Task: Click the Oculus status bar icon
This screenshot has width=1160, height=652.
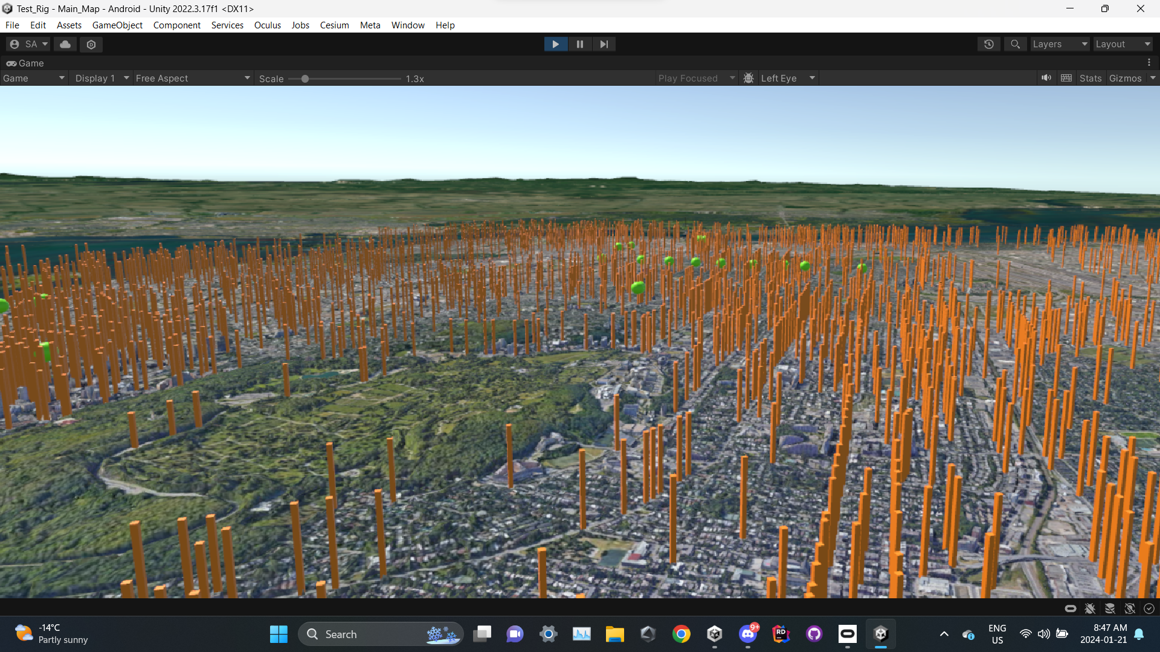Action: tap(1070, 609)
